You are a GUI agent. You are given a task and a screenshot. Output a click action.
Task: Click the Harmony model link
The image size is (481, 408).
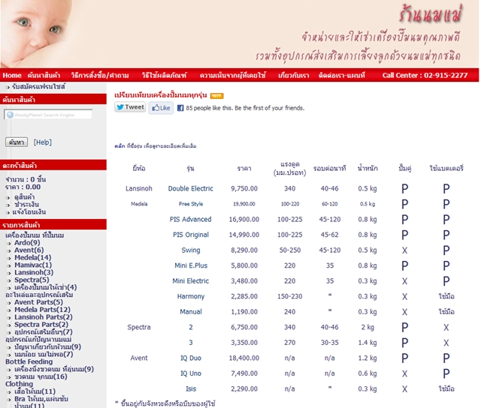click(191, 296)
